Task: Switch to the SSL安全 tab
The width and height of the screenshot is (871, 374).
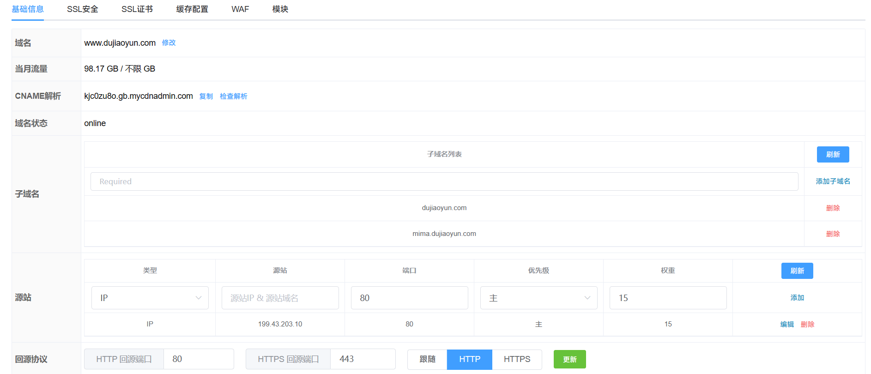Action: (x=83, y=9)
